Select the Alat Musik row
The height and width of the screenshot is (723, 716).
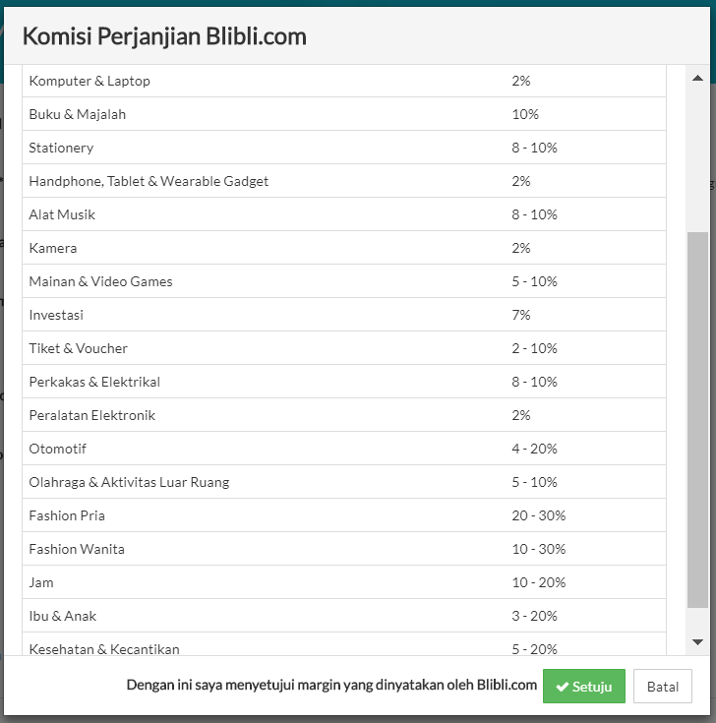pos(344,214)
